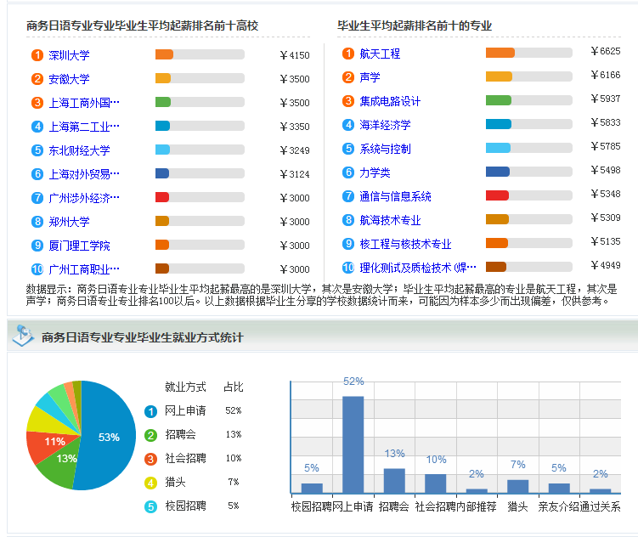The image size is (638, 537).
Task: Click the 内部推荐 axis label
Action: click(476, 506)
